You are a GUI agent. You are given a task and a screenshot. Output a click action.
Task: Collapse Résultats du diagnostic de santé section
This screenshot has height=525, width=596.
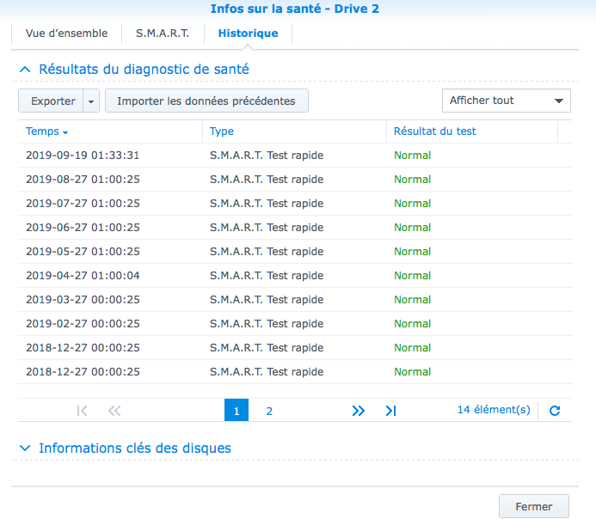coord(25,69)
